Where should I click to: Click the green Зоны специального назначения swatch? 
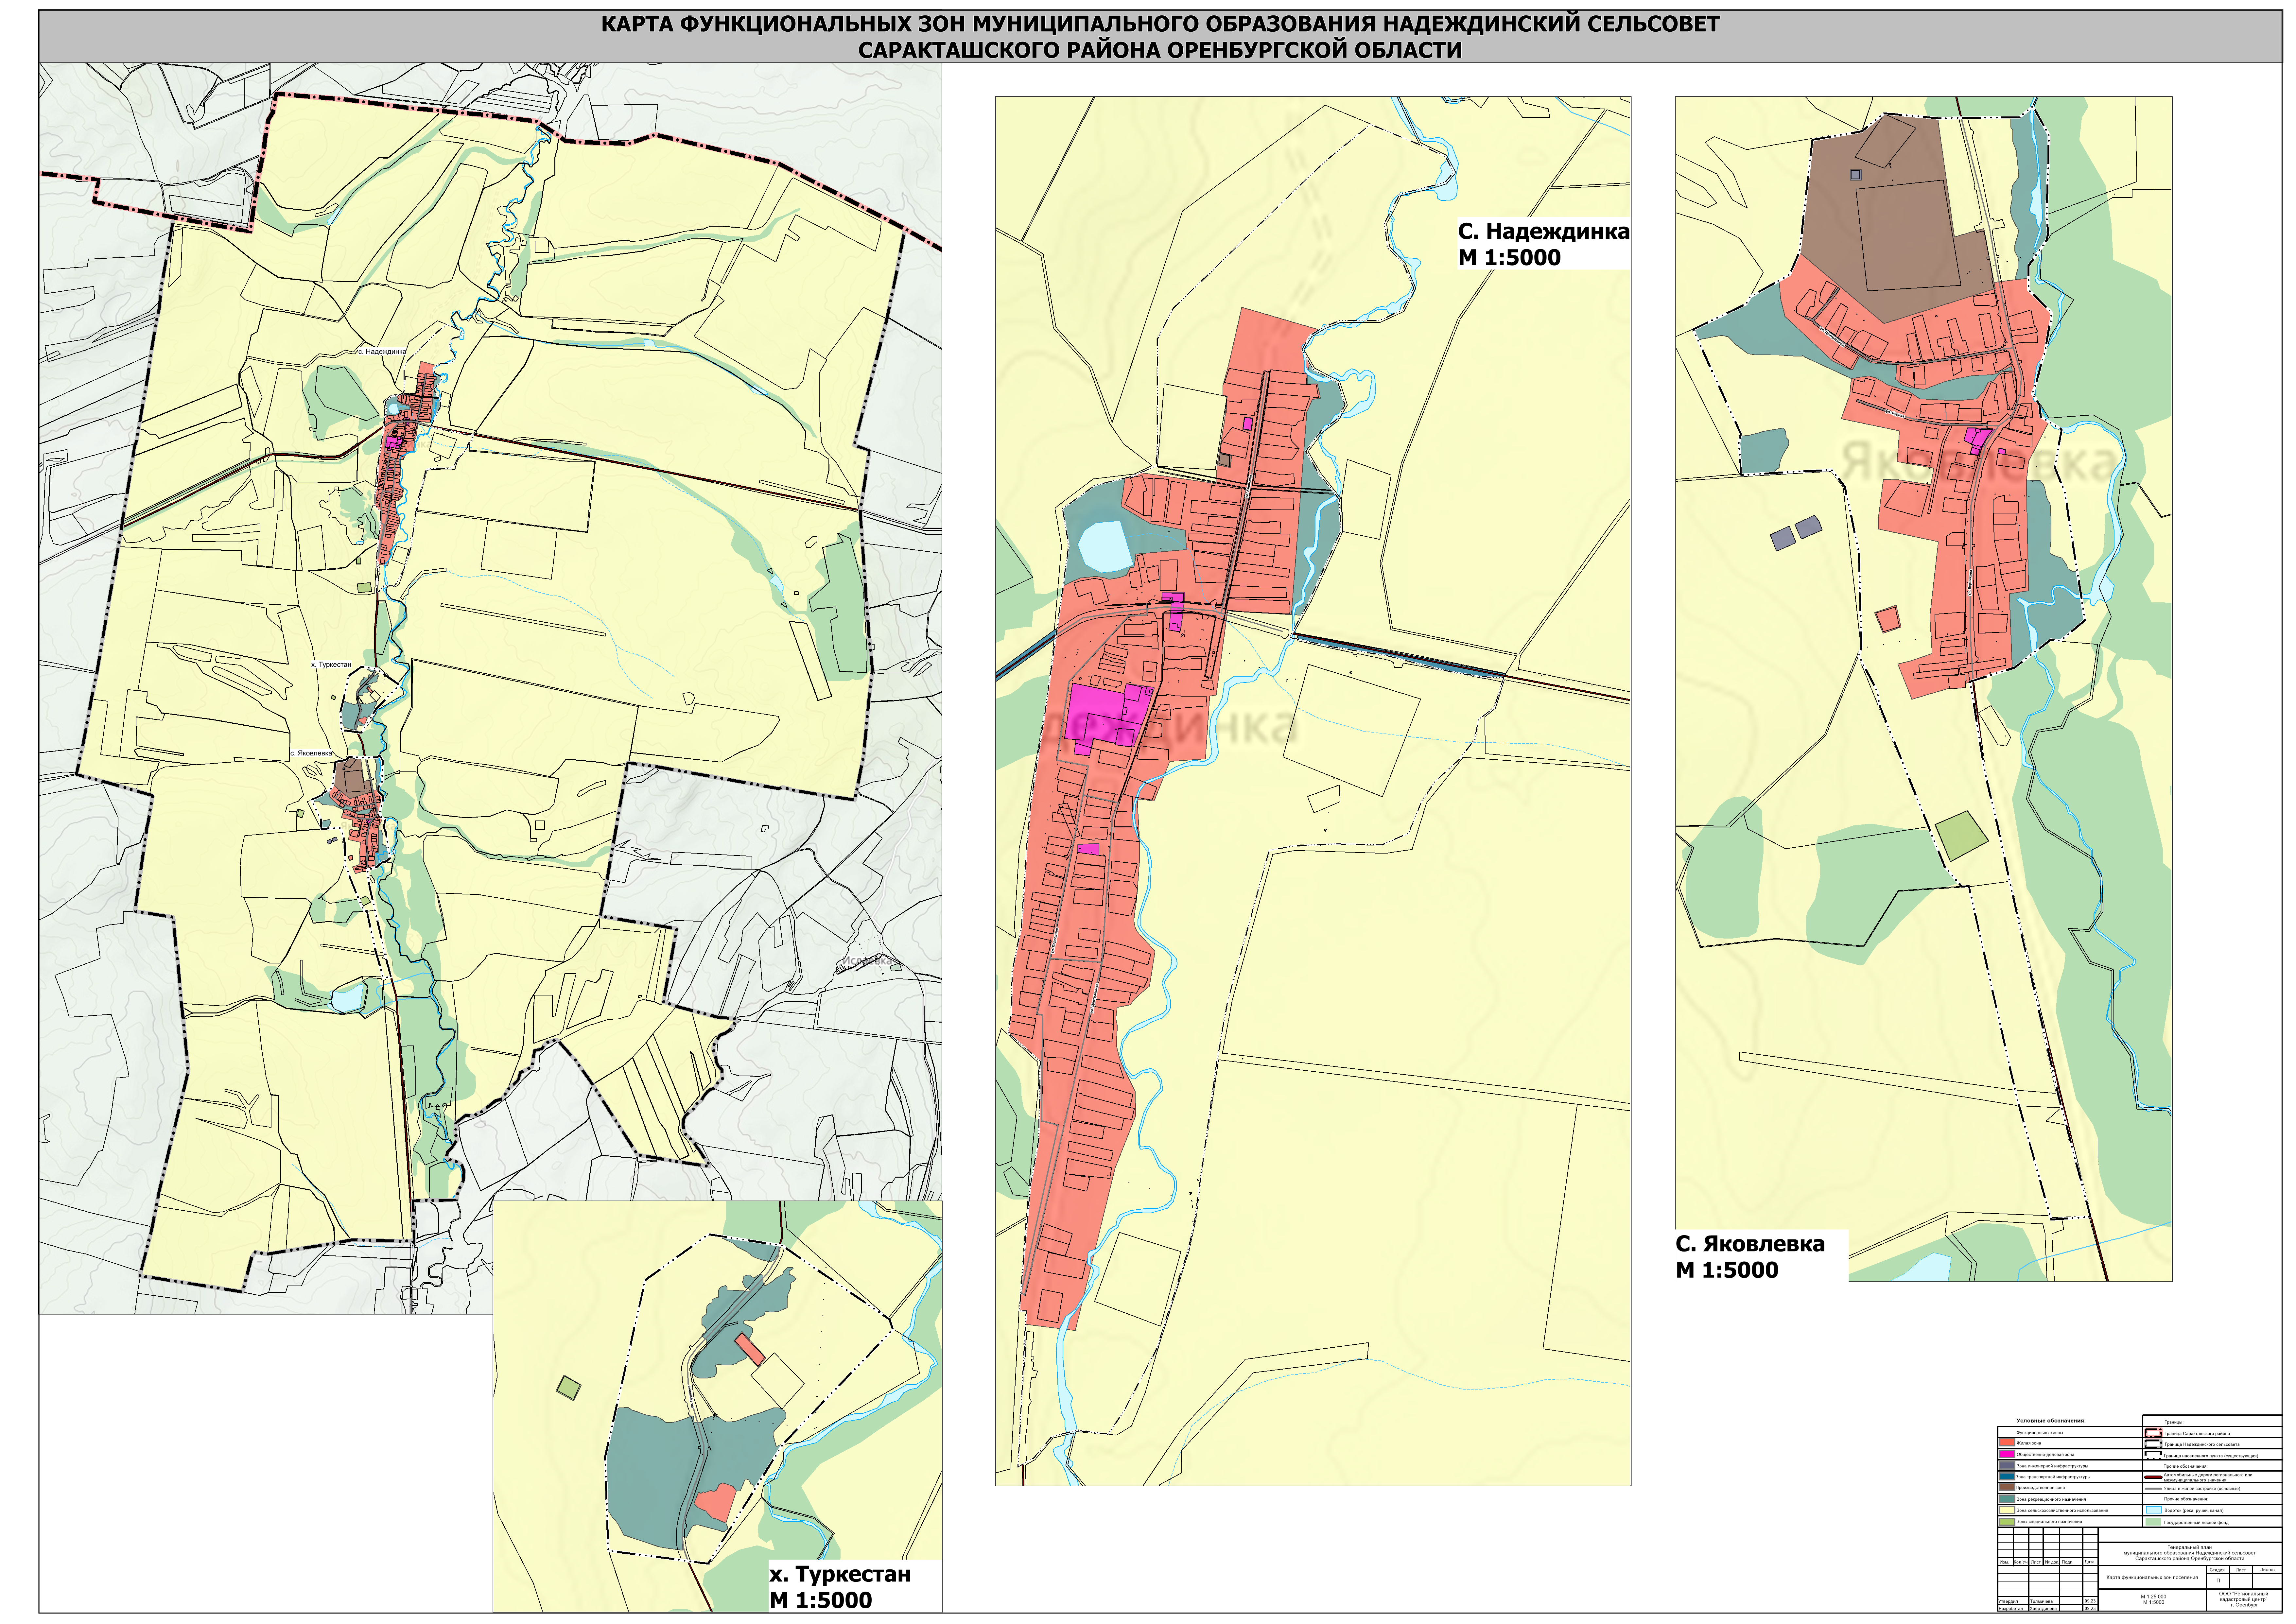click(2007, 1522)
